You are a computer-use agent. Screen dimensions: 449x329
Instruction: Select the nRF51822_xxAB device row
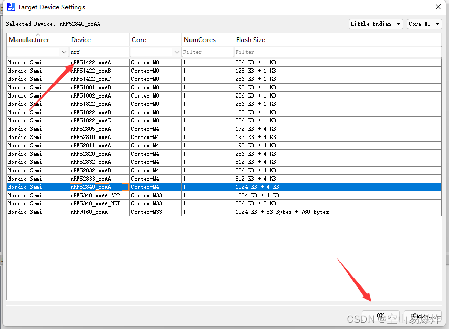(224, 112)
